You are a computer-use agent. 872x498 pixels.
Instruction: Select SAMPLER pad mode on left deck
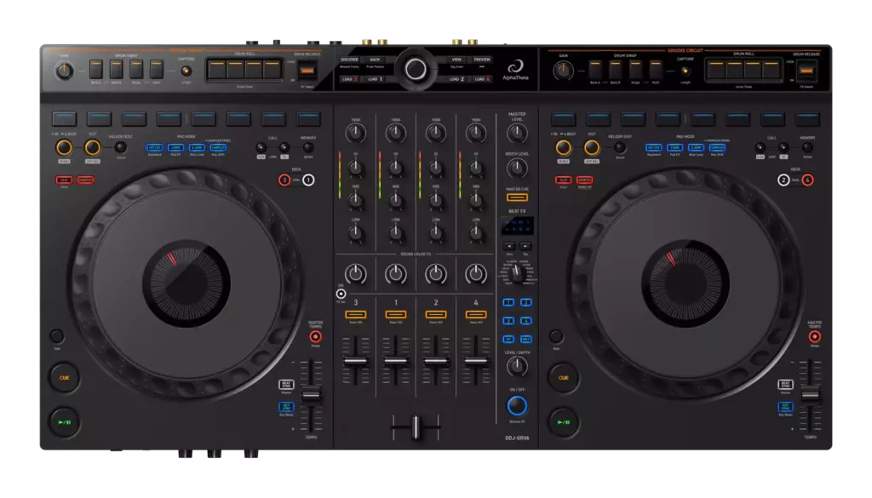[x=219, y=147]
